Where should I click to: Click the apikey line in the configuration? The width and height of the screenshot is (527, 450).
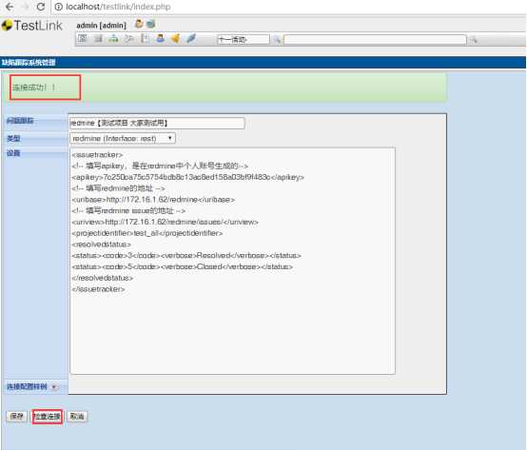(x=188, y=177)
